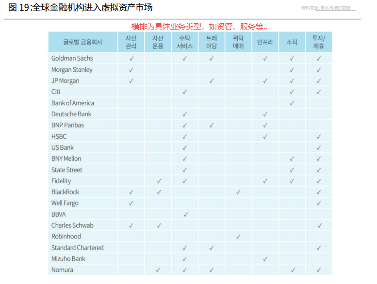This screenshot has width=377, height=284.
Task: Click the 자산 관리 column header
Action: pyautogui.click(x=131, y=42)
